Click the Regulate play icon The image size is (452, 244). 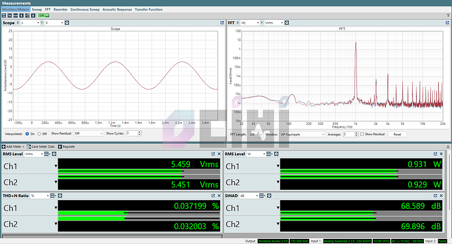pos(60,147)
